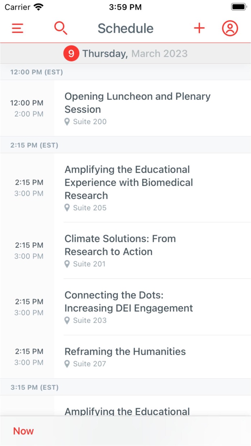
Task: Open the 2:15 PM Biomedical Research session
Action: (129, 182)
